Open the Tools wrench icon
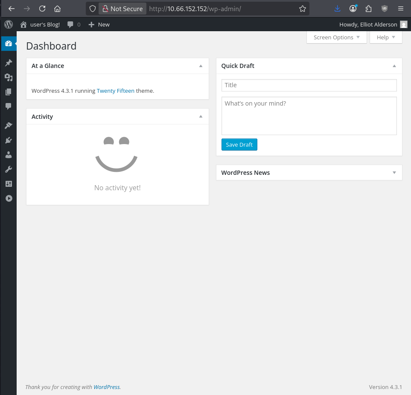The width and height of the screenshot is (411, 395). 8,169
